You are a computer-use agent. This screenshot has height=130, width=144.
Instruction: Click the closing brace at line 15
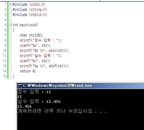point(14,76)
